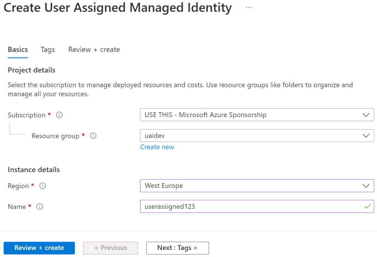This screenshot has height=257, width=377.
Task: Click the Previous button
Action: click(111, 248)
